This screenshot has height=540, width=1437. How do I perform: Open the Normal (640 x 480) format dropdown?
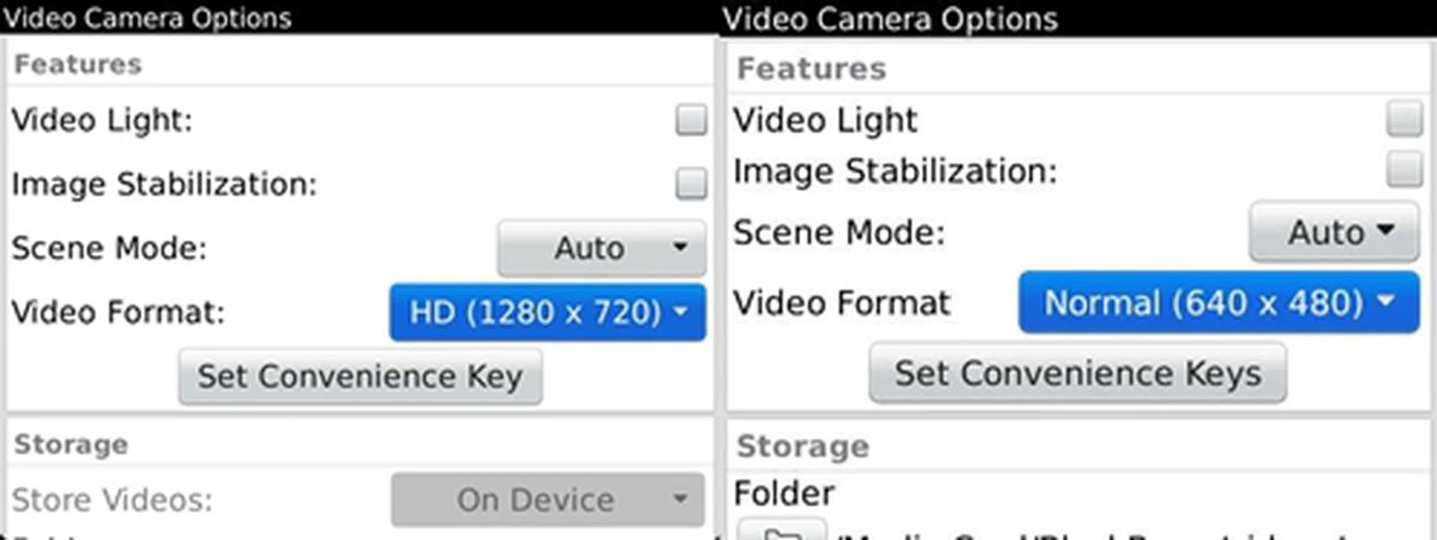pyautogui.click(x=1218, y=303)
